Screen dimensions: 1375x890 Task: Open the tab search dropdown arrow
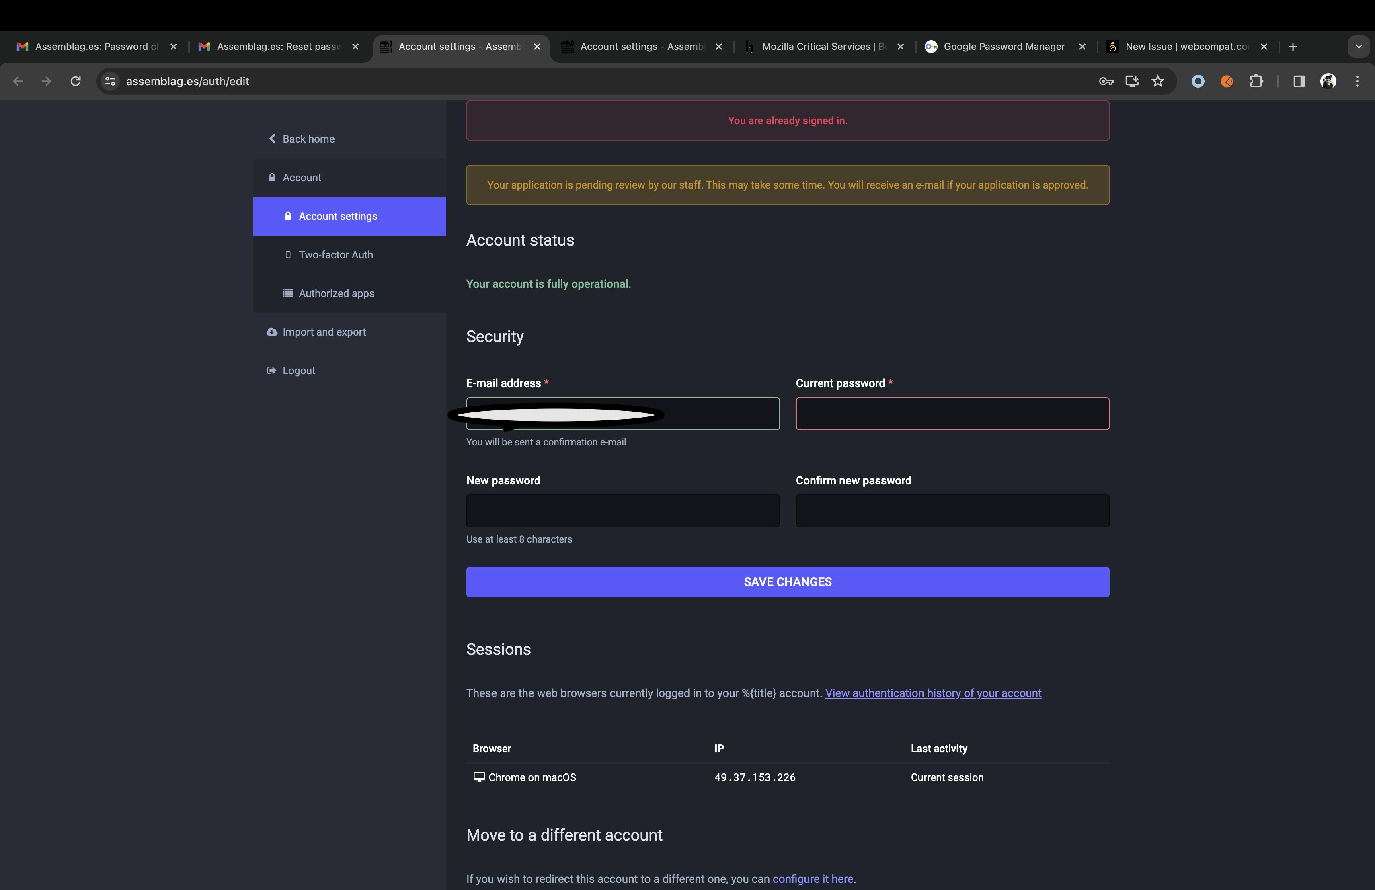pyautogui.click(x=1359, y=46)
